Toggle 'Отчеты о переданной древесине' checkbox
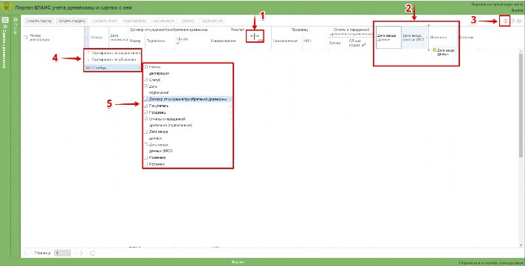 click(145, 119)
